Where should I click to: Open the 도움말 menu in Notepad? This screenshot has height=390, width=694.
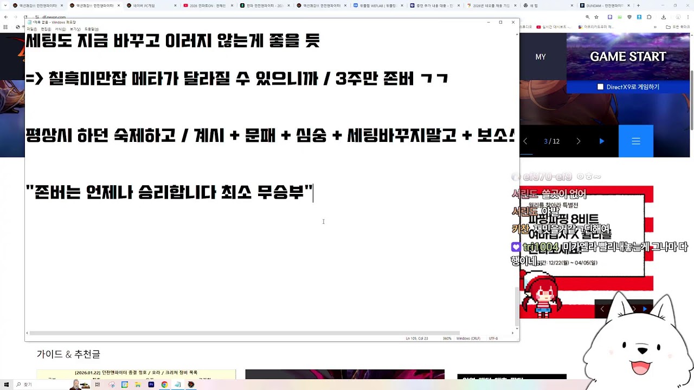point(92,29)
